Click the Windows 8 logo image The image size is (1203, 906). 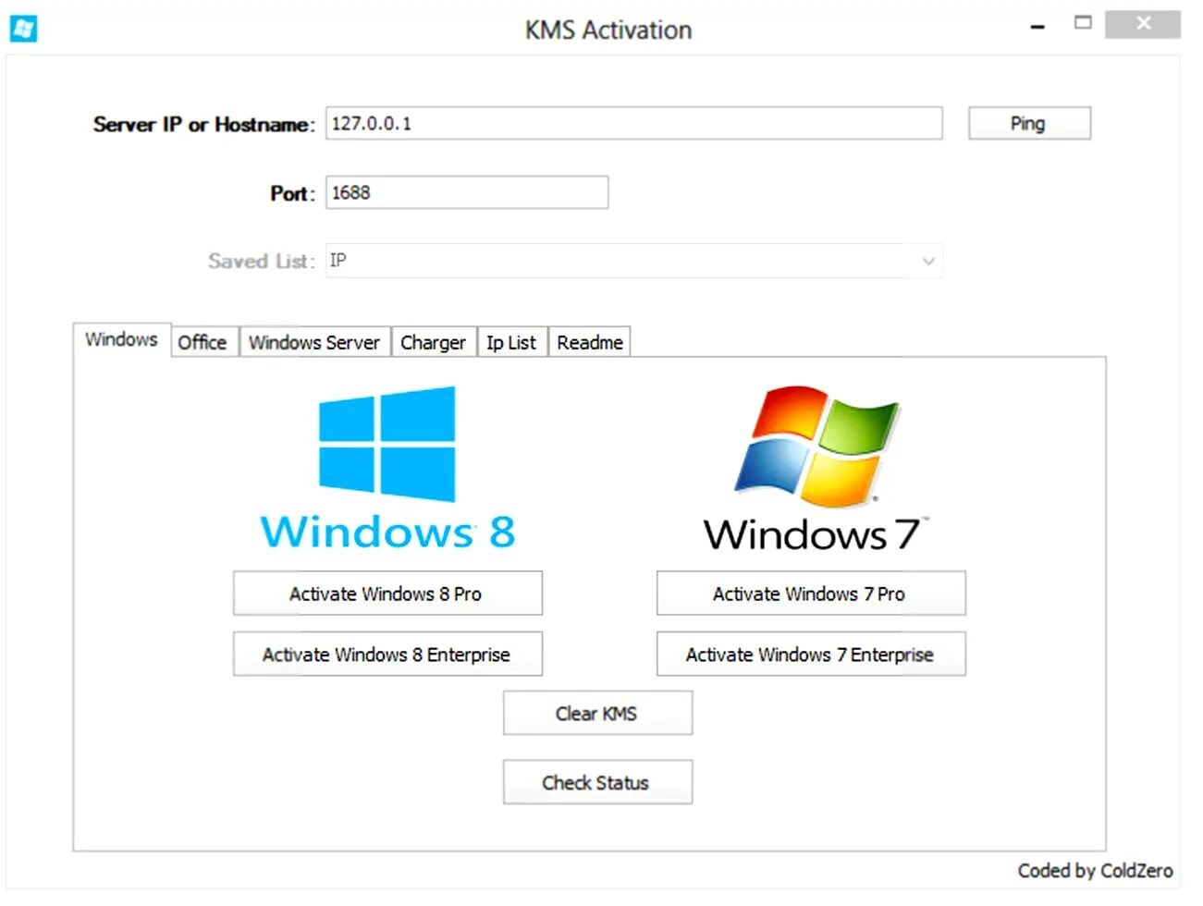pos(387,469)
